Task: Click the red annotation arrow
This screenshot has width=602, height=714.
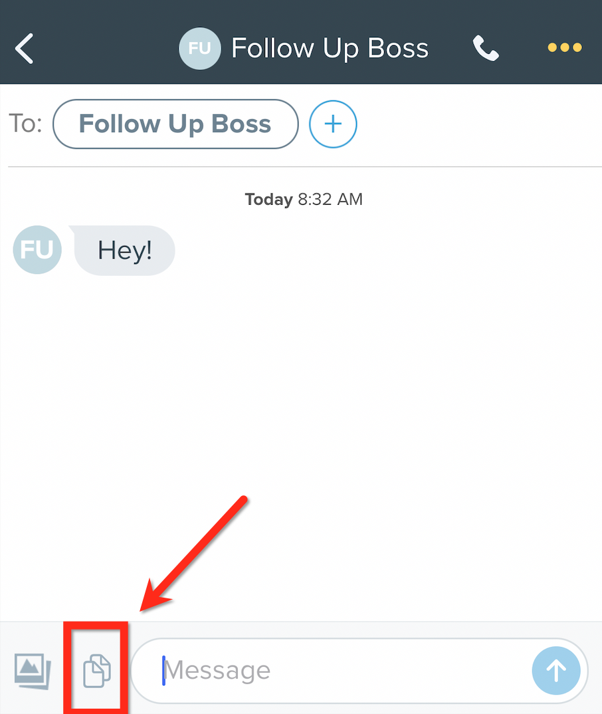Action: tap(193, 554)
